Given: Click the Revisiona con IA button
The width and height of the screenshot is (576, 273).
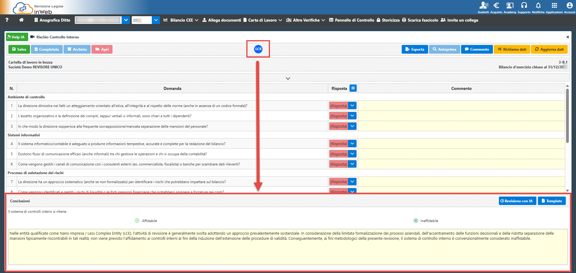Looking at the screenshot, I should (x=517, y=201).
